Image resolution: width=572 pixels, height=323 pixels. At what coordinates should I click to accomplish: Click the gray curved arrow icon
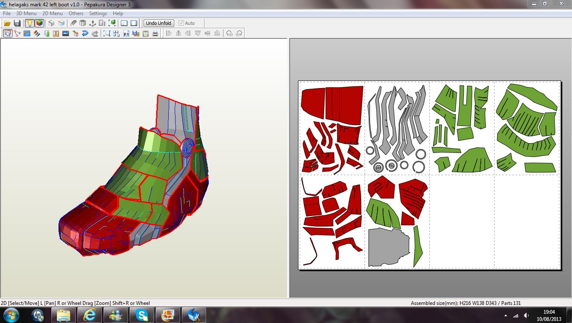pyautogui.click(x=95, y=33)
